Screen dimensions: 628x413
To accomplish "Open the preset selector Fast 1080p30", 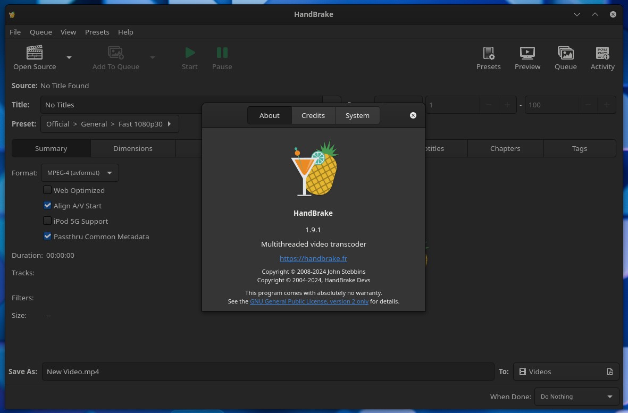I will (x=110, y=124).
